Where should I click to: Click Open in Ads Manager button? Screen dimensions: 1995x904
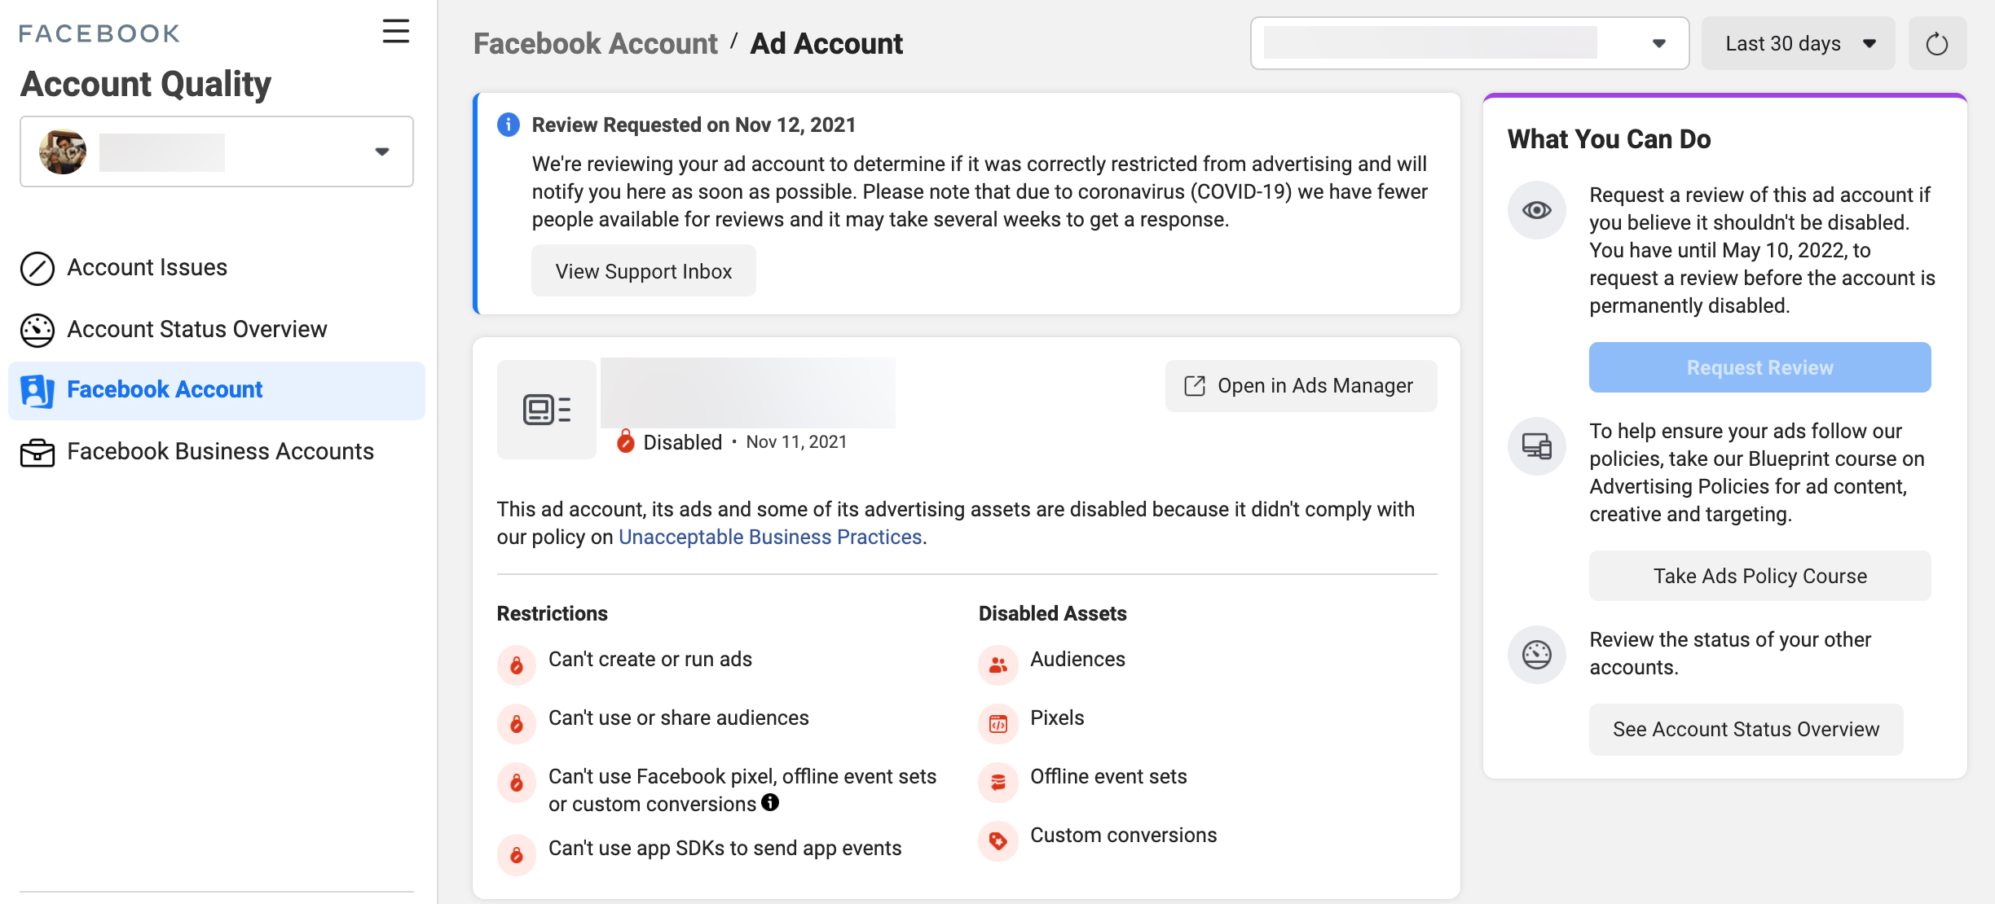coord(1301,386)
